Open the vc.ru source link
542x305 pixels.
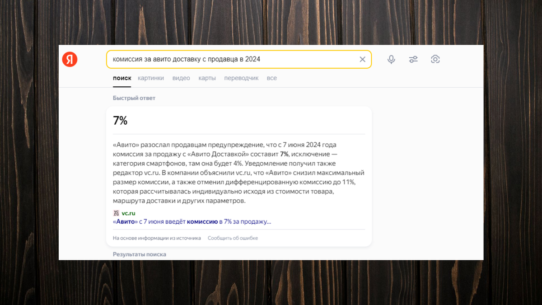129,213
